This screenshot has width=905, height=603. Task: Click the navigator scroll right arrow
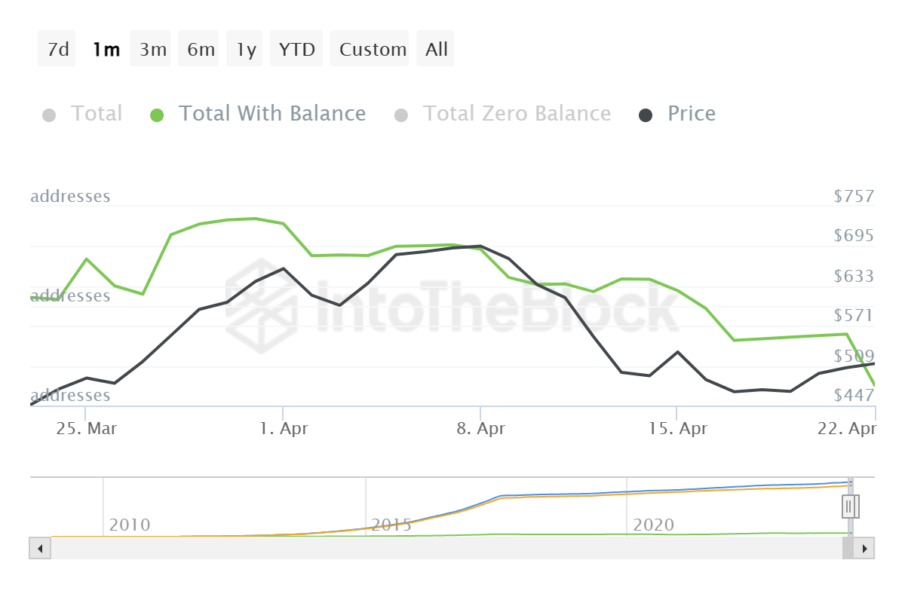coord(865,548)
